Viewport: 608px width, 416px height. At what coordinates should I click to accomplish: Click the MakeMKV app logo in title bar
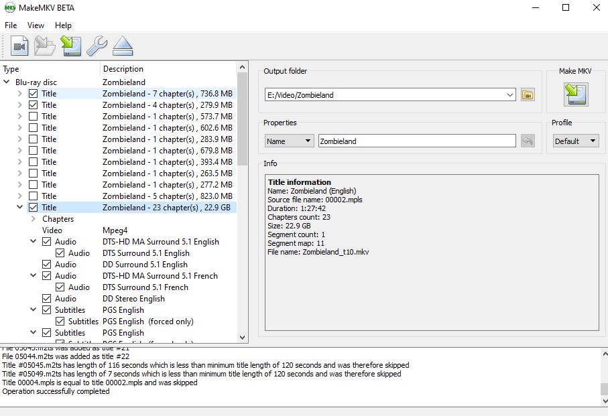click(9, 8)
